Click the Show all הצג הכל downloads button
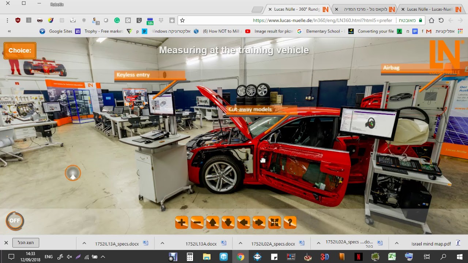Image resolution: width=468 pixels, height=263 pixels. (26, 243)
